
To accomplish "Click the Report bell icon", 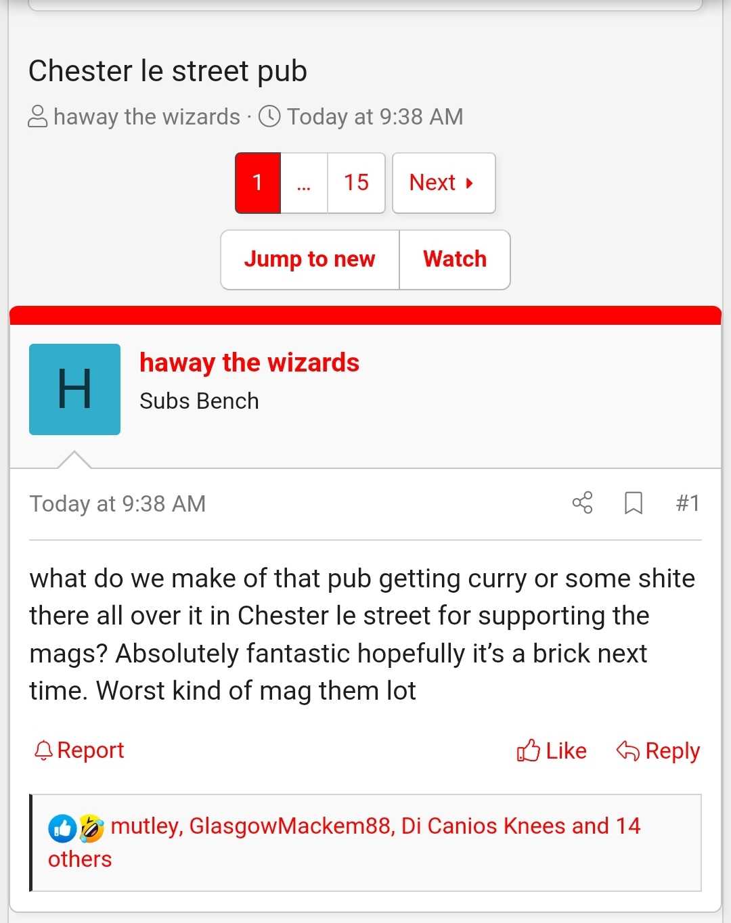I will [43, 750].
